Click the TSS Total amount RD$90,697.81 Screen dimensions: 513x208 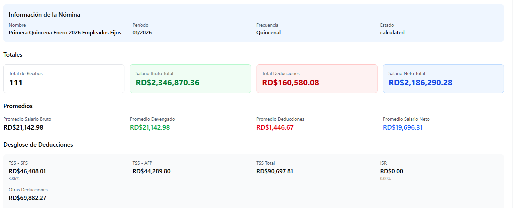pyautogui.click(x=275, y=171)
